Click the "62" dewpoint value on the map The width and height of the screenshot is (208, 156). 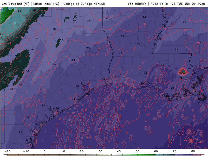(17, 24)
